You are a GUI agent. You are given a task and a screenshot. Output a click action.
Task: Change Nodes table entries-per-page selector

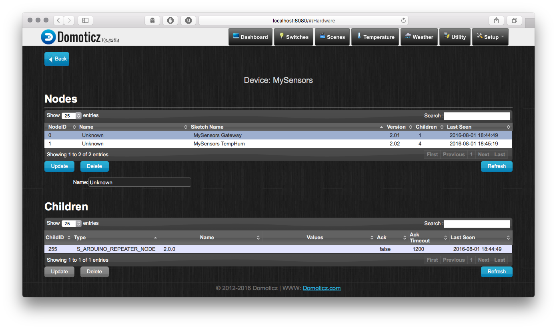[x=72, y=116]
